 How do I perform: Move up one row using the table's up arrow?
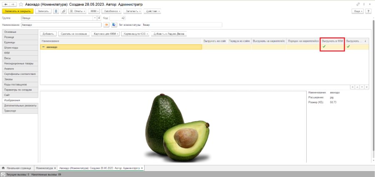pos(357,87)
